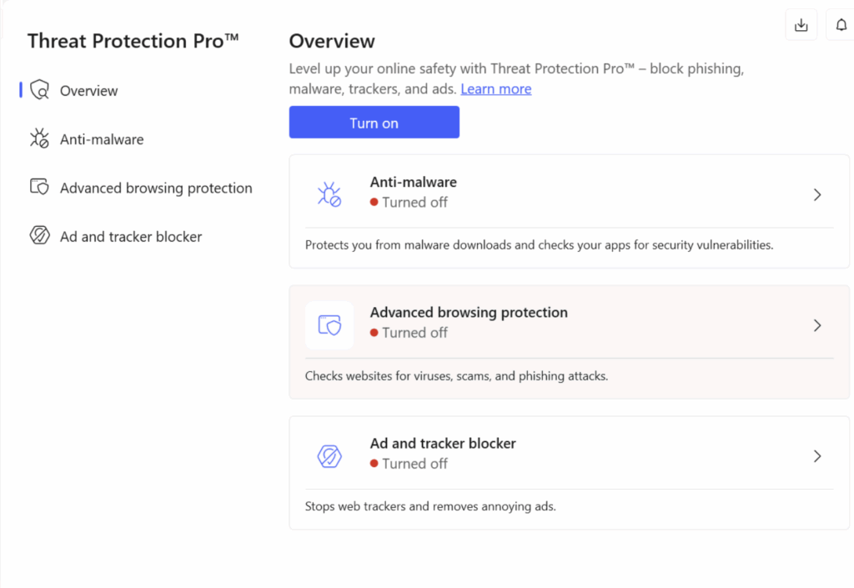Open the Learn more link
The width and height of the screenshot is (854, 588).
pos(495,88)
